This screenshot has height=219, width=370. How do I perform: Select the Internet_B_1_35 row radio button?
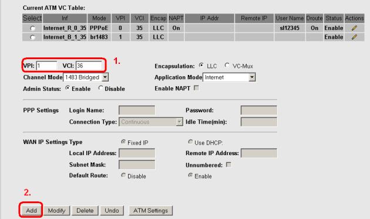[x=32, y=37]
